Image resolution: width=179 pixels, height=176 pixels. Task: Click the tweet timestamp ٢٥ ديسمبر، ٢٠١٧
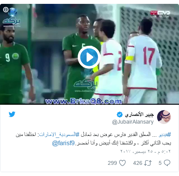click(146, 151)
